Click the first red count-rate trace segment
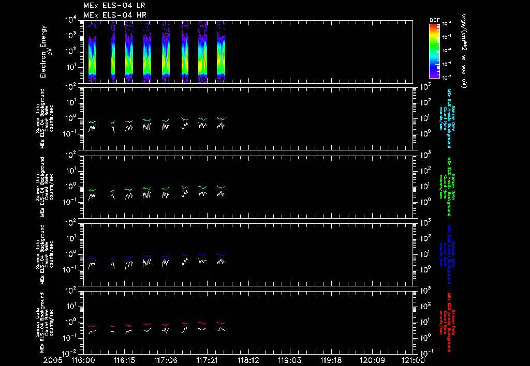 (x=92, y=326)
